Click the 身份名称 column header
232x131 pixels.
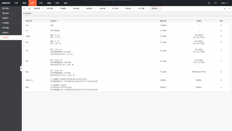click(x=28, y=21)
